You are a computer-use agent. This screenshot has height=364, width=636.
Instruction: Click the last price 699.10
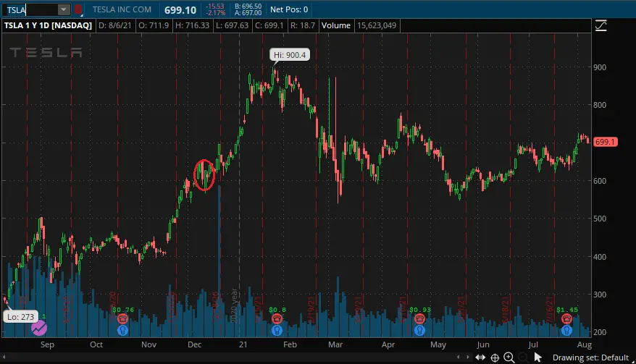tap(180, 10)
